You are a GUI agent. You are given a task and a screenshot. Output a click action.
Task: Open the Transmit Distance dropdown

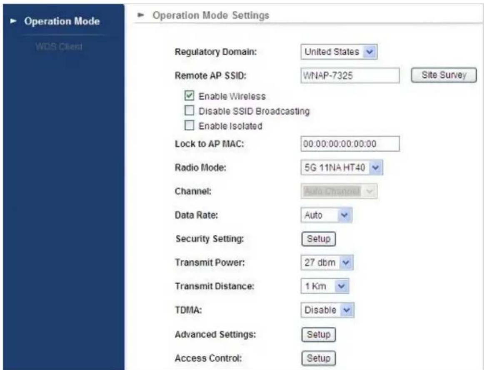(325, 286)
